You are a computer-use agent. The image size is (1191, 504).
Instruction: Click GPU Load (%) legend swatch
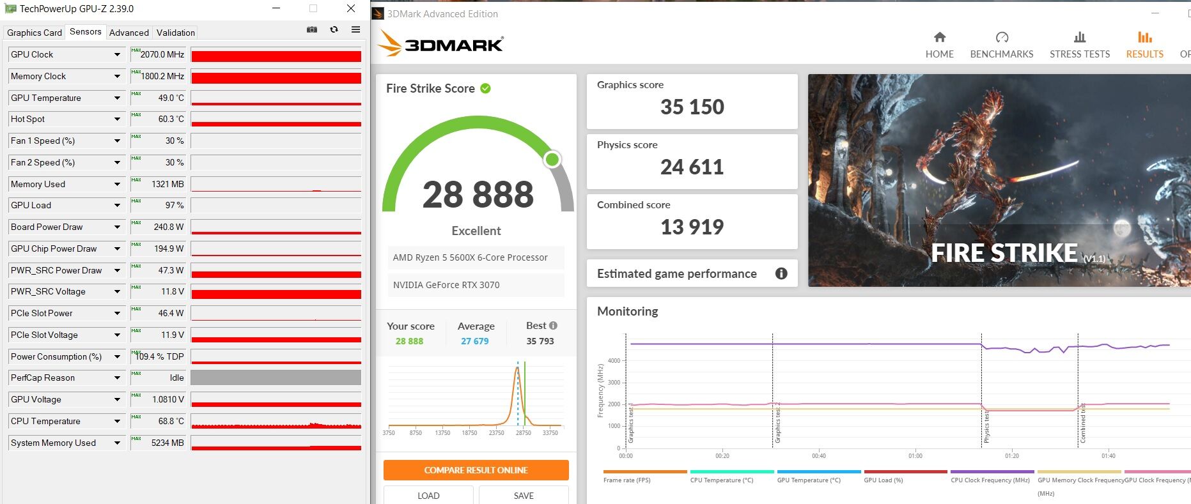click(905, 472)
